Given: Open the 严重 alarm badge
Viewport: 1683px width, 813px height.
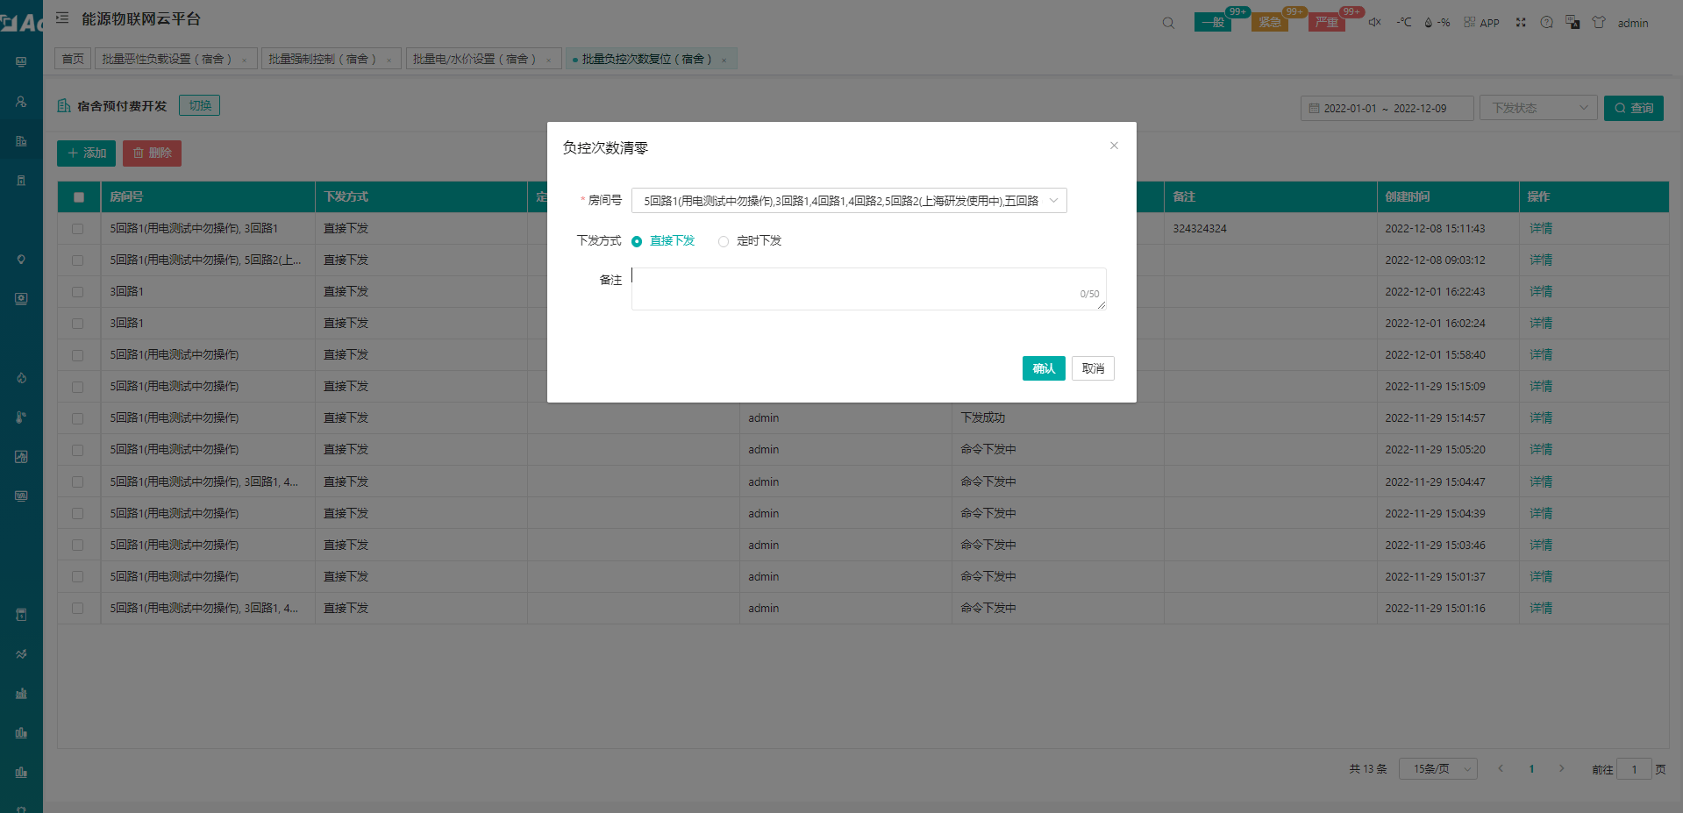Looking at the screenshot, I should pos(1327,22).
